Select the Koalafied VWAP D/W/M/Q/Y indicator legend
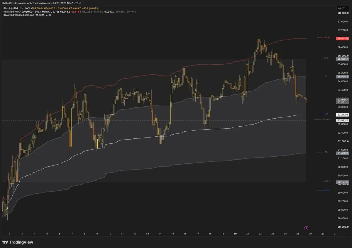The image size is (352, 248). (x=31, y=11)
